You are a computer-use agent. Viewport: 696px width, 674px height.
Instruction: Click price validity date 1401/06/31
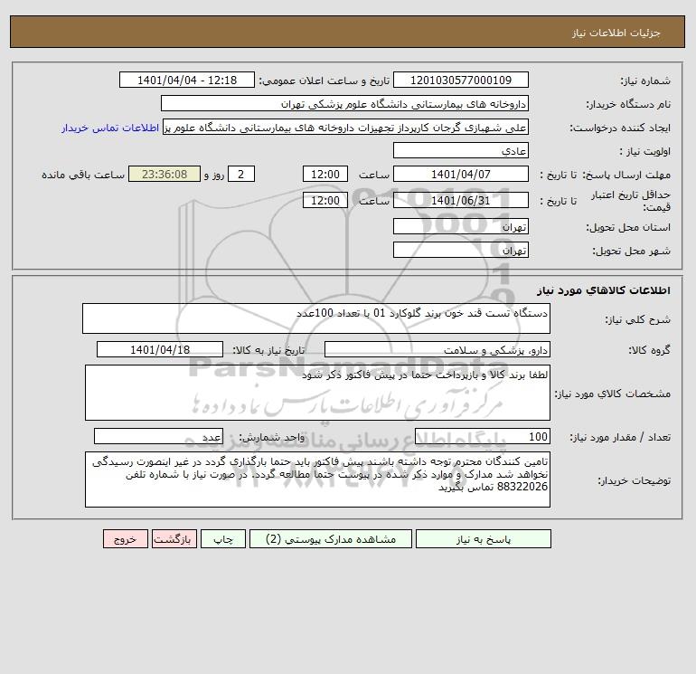pyautogui.click(x=461, y=200)
